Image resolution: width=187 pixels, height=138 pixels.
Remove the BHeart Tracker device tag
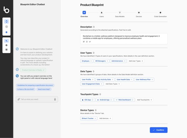(x=95, y=118)
